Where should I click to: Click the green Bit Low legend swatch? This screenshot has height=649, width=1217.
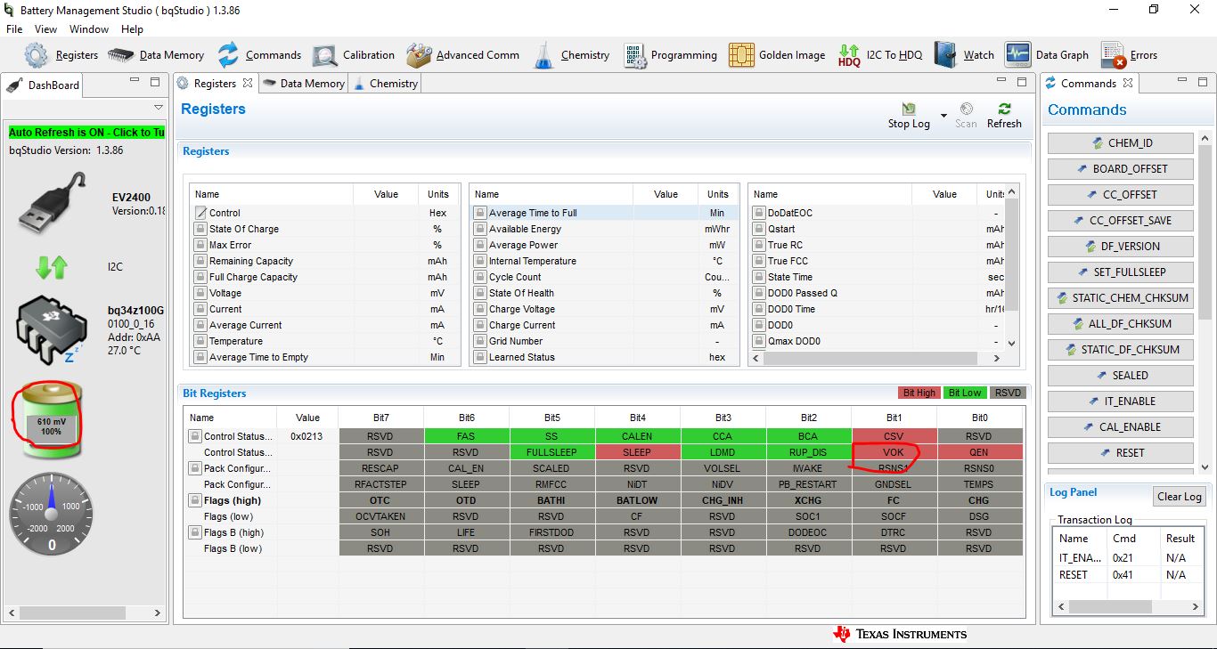(x=965, y=393)
